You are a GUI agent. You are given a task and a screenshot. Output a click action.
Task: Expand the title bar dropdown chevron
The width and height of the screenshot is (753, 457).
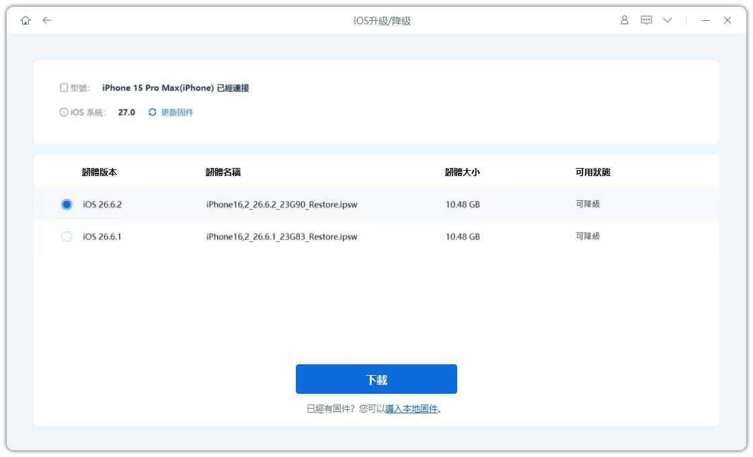pos(668,20)
